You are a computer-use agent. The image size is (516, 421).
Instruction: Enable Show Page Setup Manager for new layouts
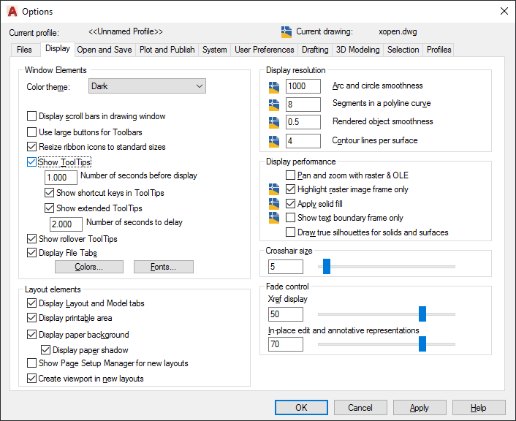[31, 363]
